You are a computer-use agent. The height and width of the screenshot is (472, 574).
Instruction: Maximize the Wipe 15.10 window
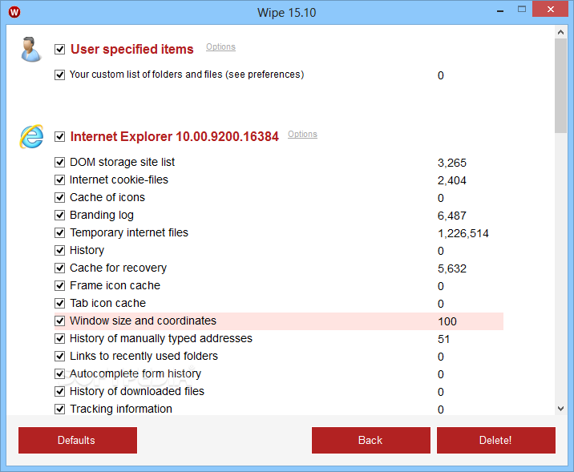[522, 10]
